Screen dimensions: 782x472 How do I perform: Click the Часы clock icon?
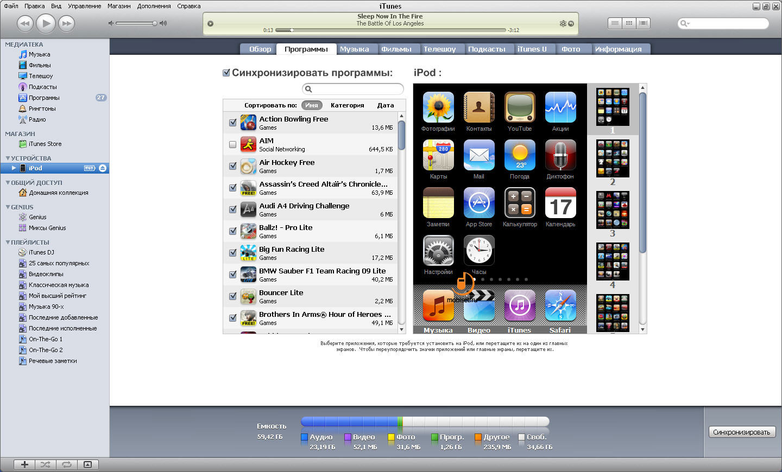(x=479, y=251)
